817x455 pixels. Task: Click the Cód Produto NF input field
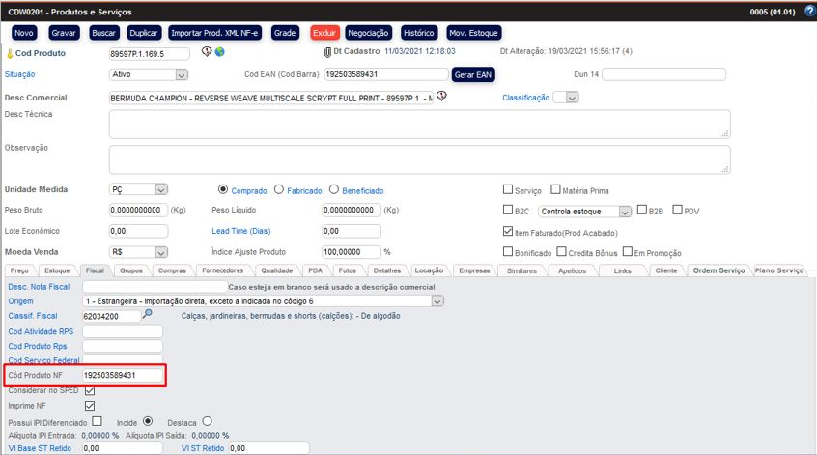click(x=123, y=375)
